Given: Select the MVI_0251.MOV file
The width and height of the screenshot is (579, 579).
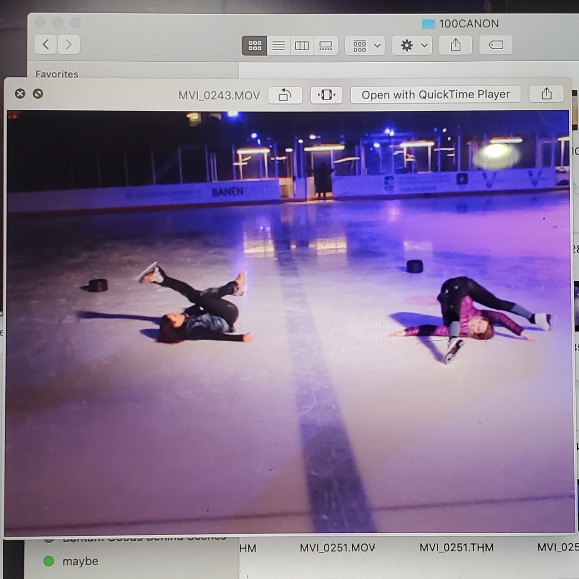Looking at the screenshot, I should click(337, 548).
